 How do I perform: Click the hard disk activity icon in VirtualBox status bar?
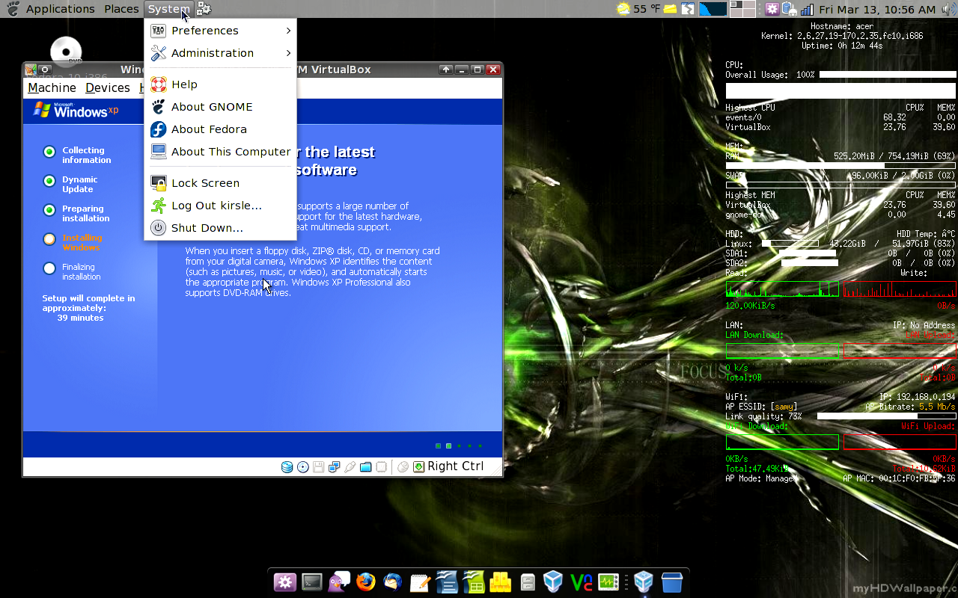click(287, 467)
